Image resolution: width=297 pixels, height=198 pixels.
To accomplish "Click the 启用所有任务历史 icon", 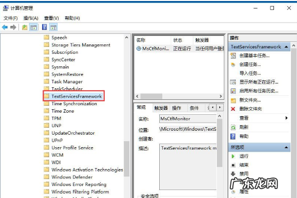I will (x=233, y=91).
